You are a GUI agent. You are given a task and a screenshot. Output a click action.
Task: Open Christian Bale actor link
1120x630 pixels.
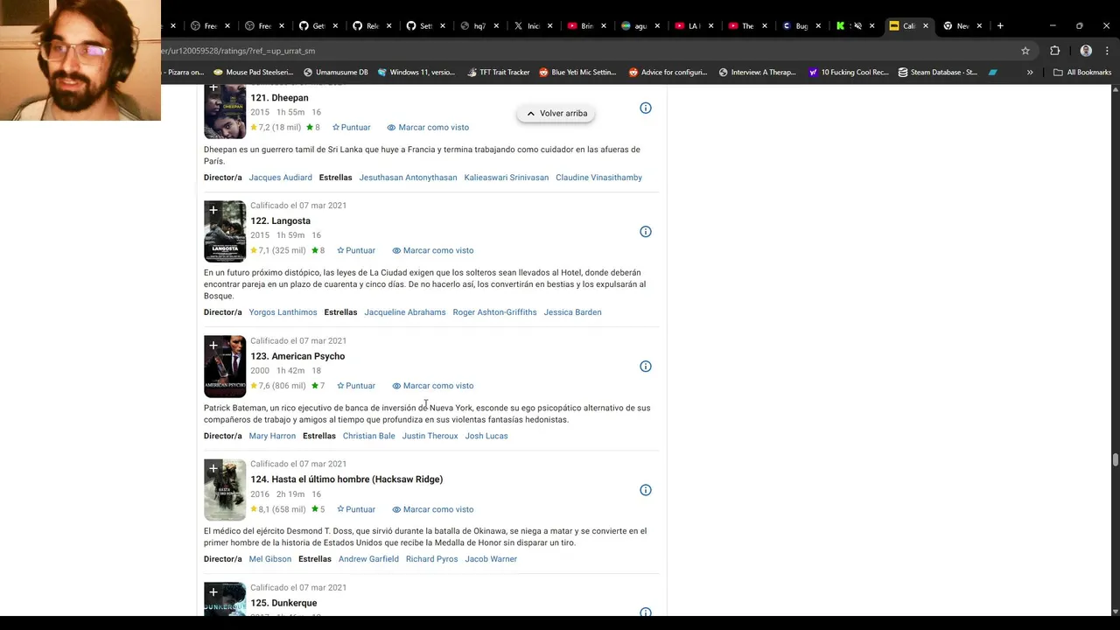point(368,436)
